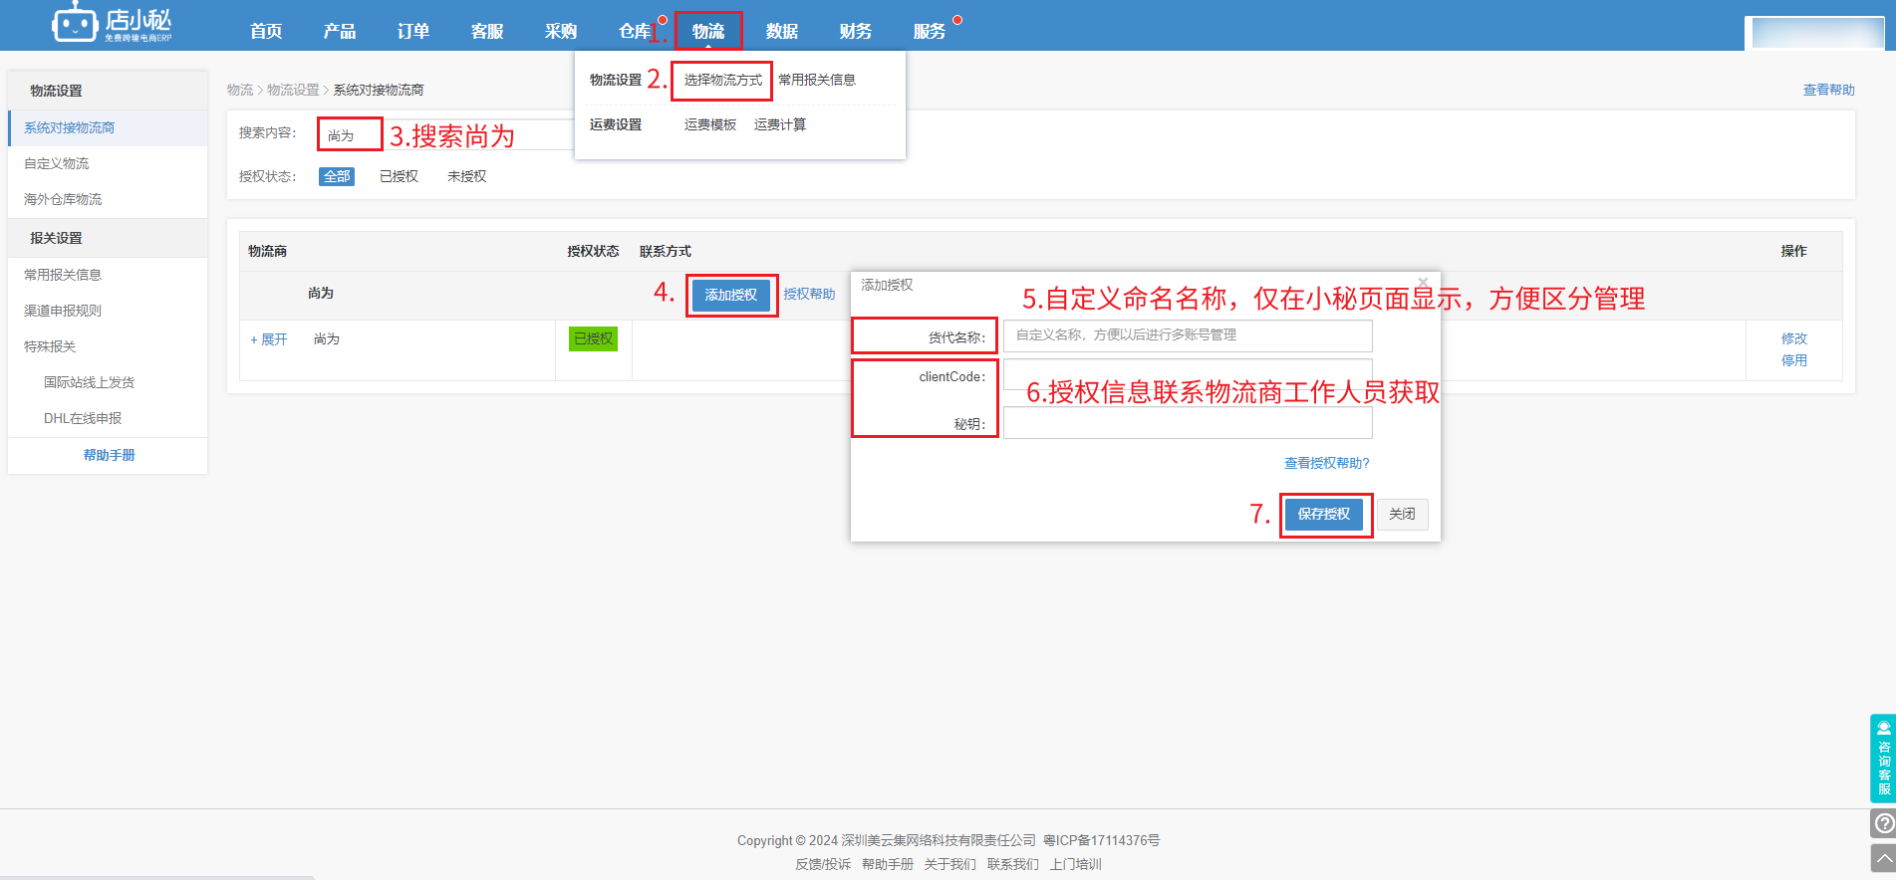1896x880 pixels.
Task: Click the footer 帮助手册 link
Action: click(888, 864)
